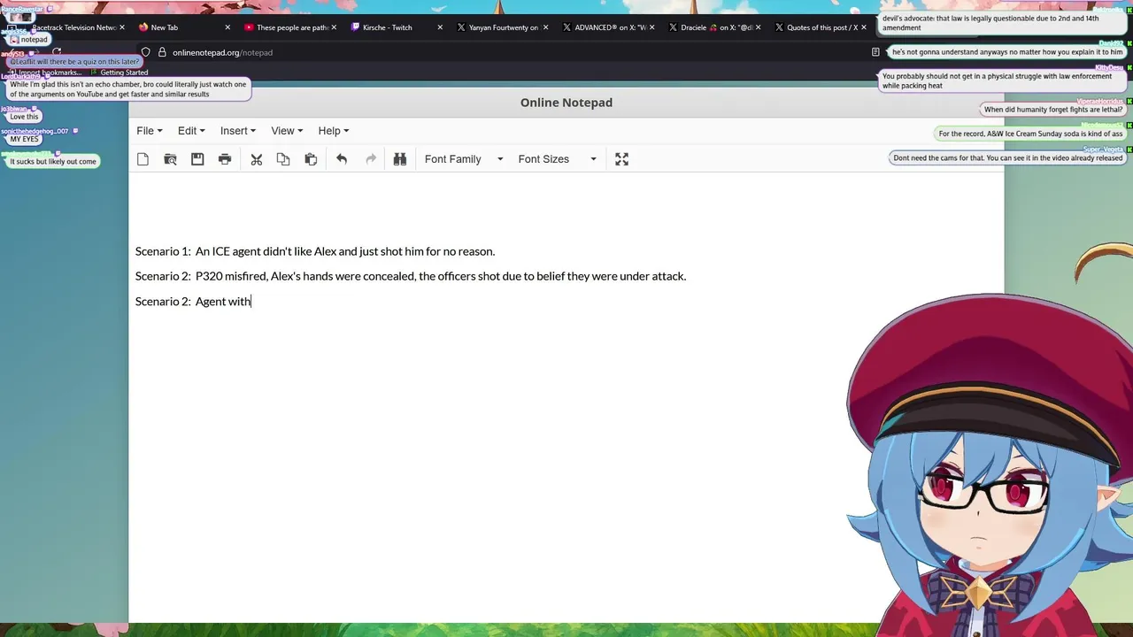Open the Help menu
1133x637 pixels.
point(334,131)
